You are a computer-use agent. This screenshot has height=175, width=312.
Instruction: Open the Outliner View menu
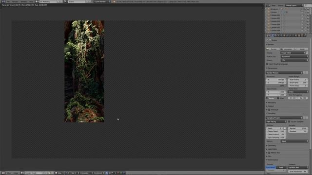pos(273,5)
